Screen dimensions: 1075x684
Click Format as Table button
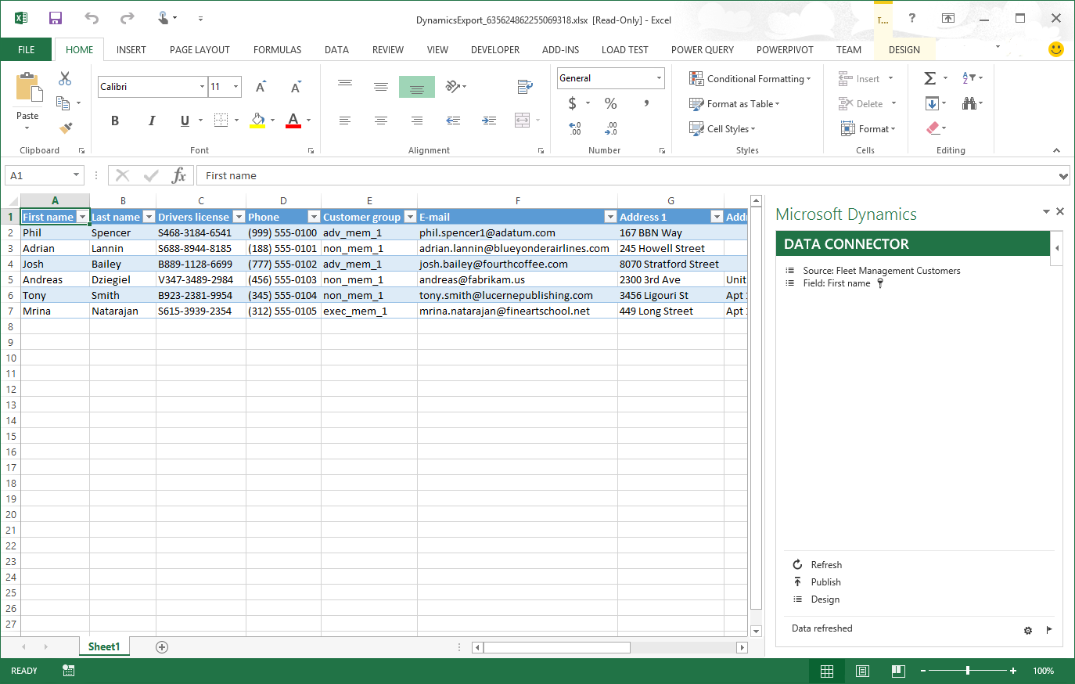point(735,103)
